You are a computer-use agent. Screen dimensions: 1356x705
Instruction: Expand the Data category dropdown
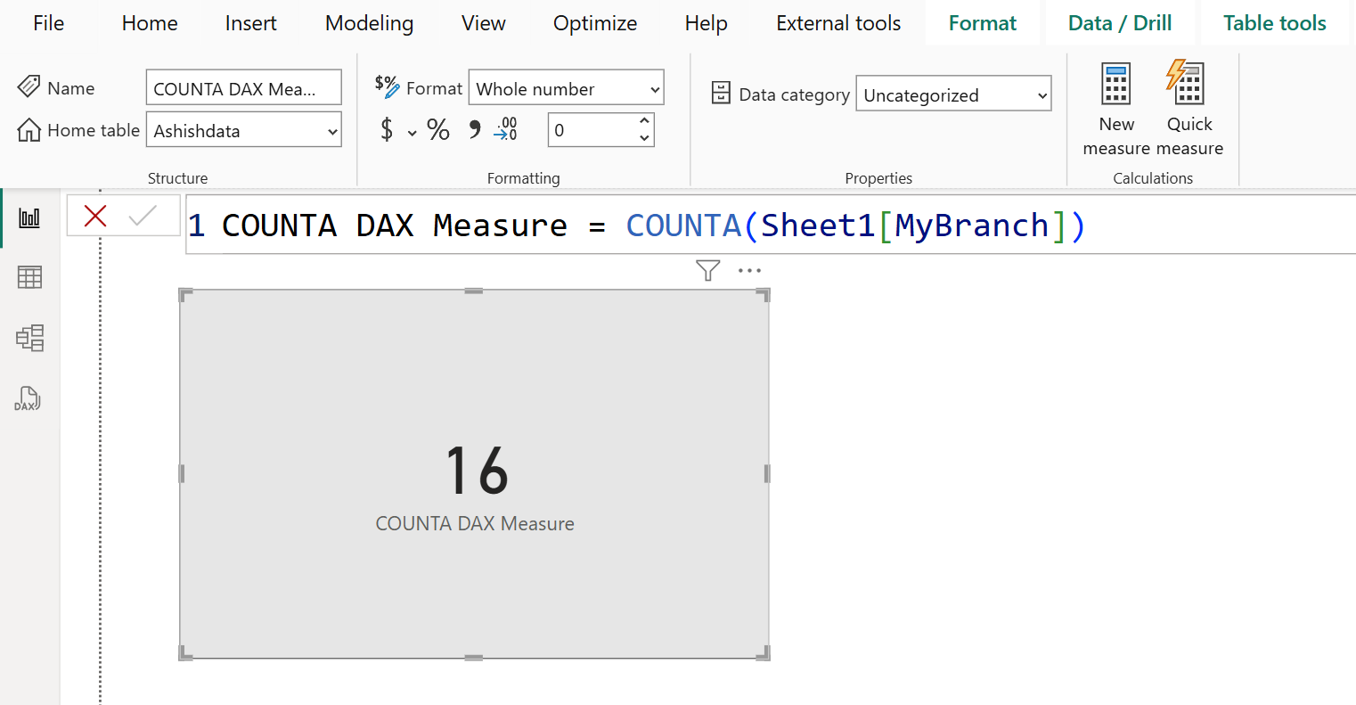[x=1042, y=95]
